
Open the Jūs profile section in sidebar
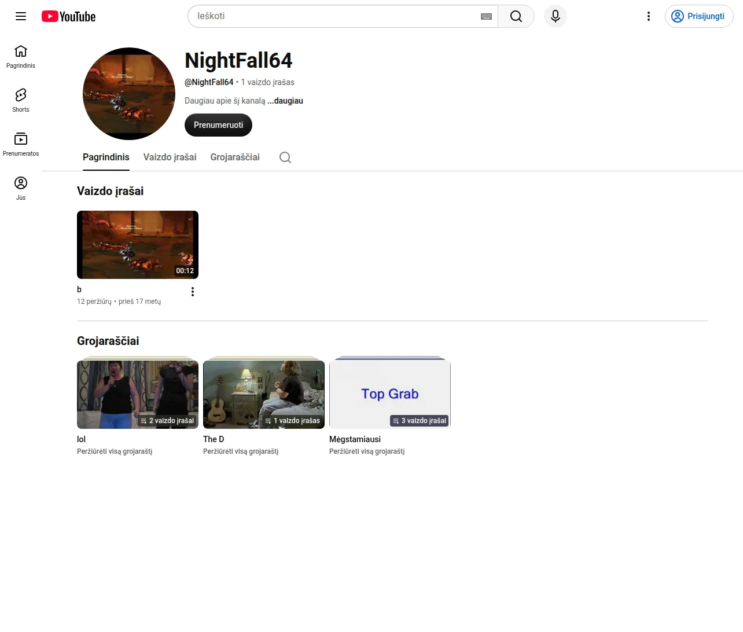click(x=21, y=188)
